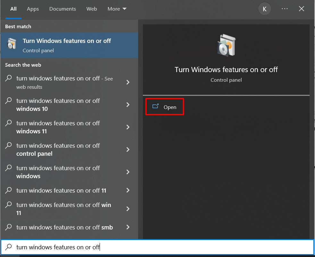Select suggestion ending with 'control panel'
The height and width of the screenshot is (257, 315).
(69, 150)
